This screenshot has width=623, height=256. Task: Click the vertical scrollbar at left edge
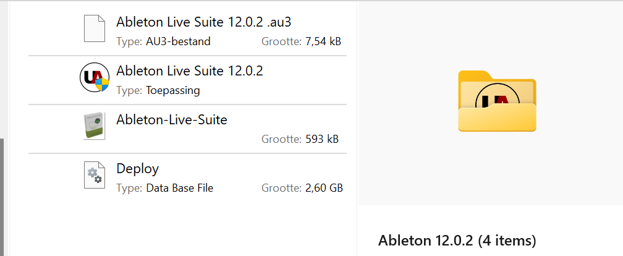click(2, 197)
